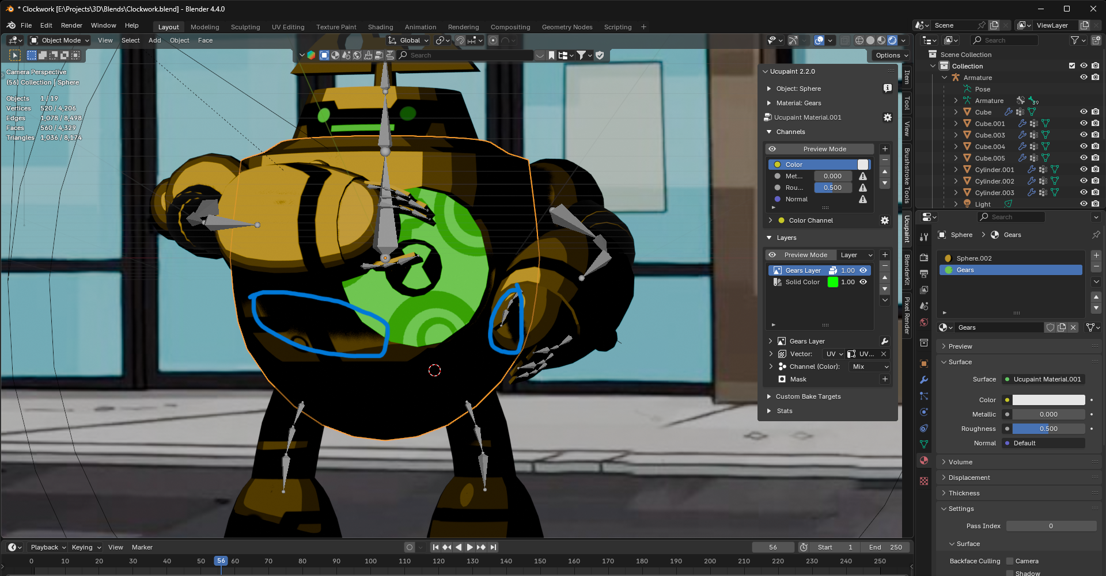Hide Cube.003 in the viewport
The height and width of the screenshot is (576, 1106).
click(x=1084, y=135)
